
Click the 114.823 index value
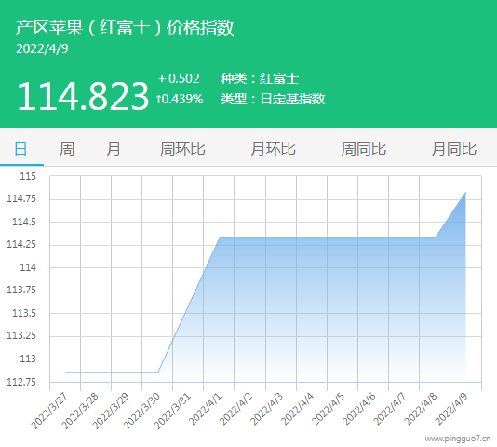click(83, 96)
